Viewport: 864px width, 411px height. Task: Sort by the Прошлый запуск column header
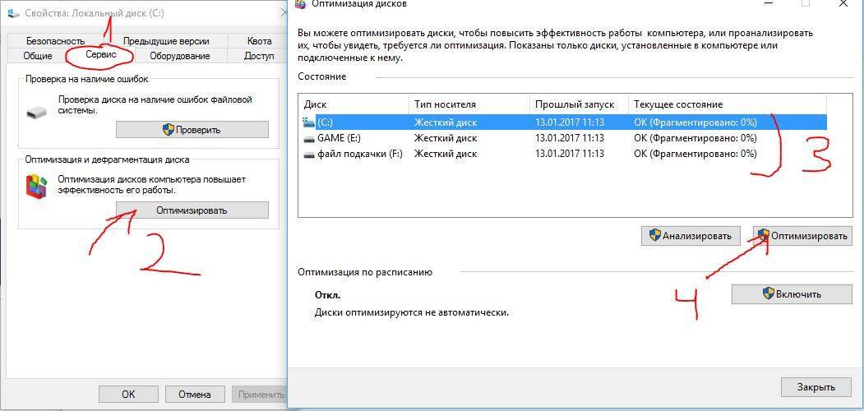coord(579,104)
